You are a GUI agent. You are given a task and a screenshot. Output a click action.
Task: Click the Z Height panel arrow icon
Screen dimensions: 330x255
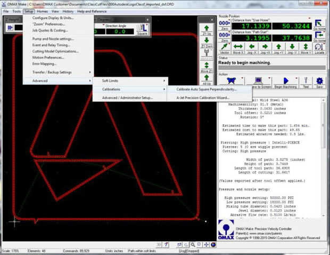(10, 27)
